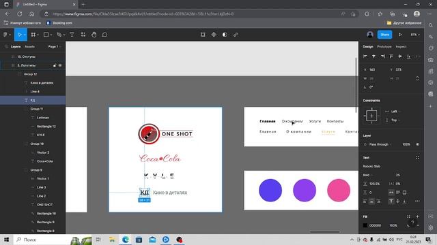
Task: Click the search icon in Layers panel
Action: pos(6,47)
